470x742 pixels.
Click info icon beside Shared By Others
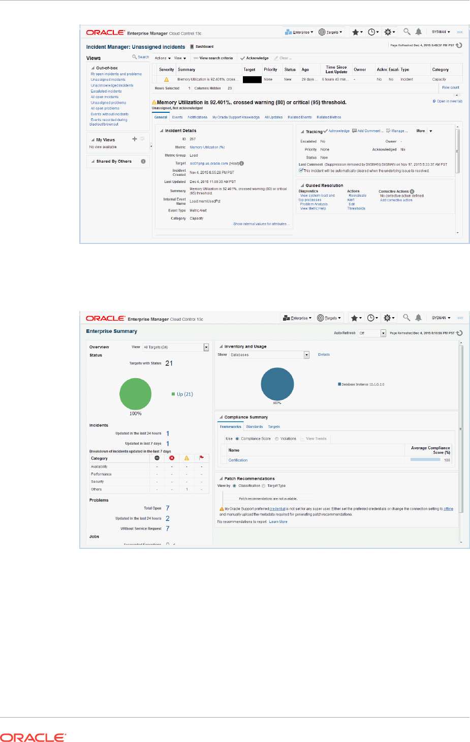(143, 162)
